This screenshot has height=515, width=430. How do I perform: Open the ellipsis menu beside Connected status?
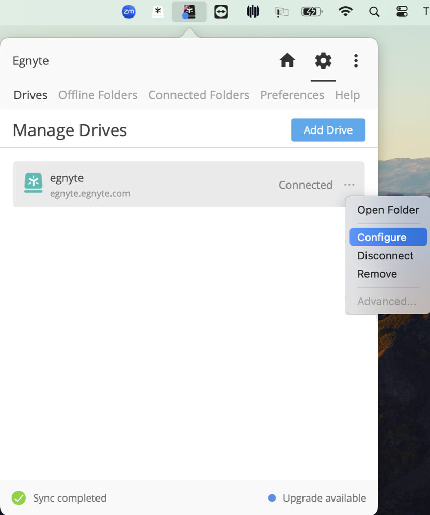click(349, 185)
